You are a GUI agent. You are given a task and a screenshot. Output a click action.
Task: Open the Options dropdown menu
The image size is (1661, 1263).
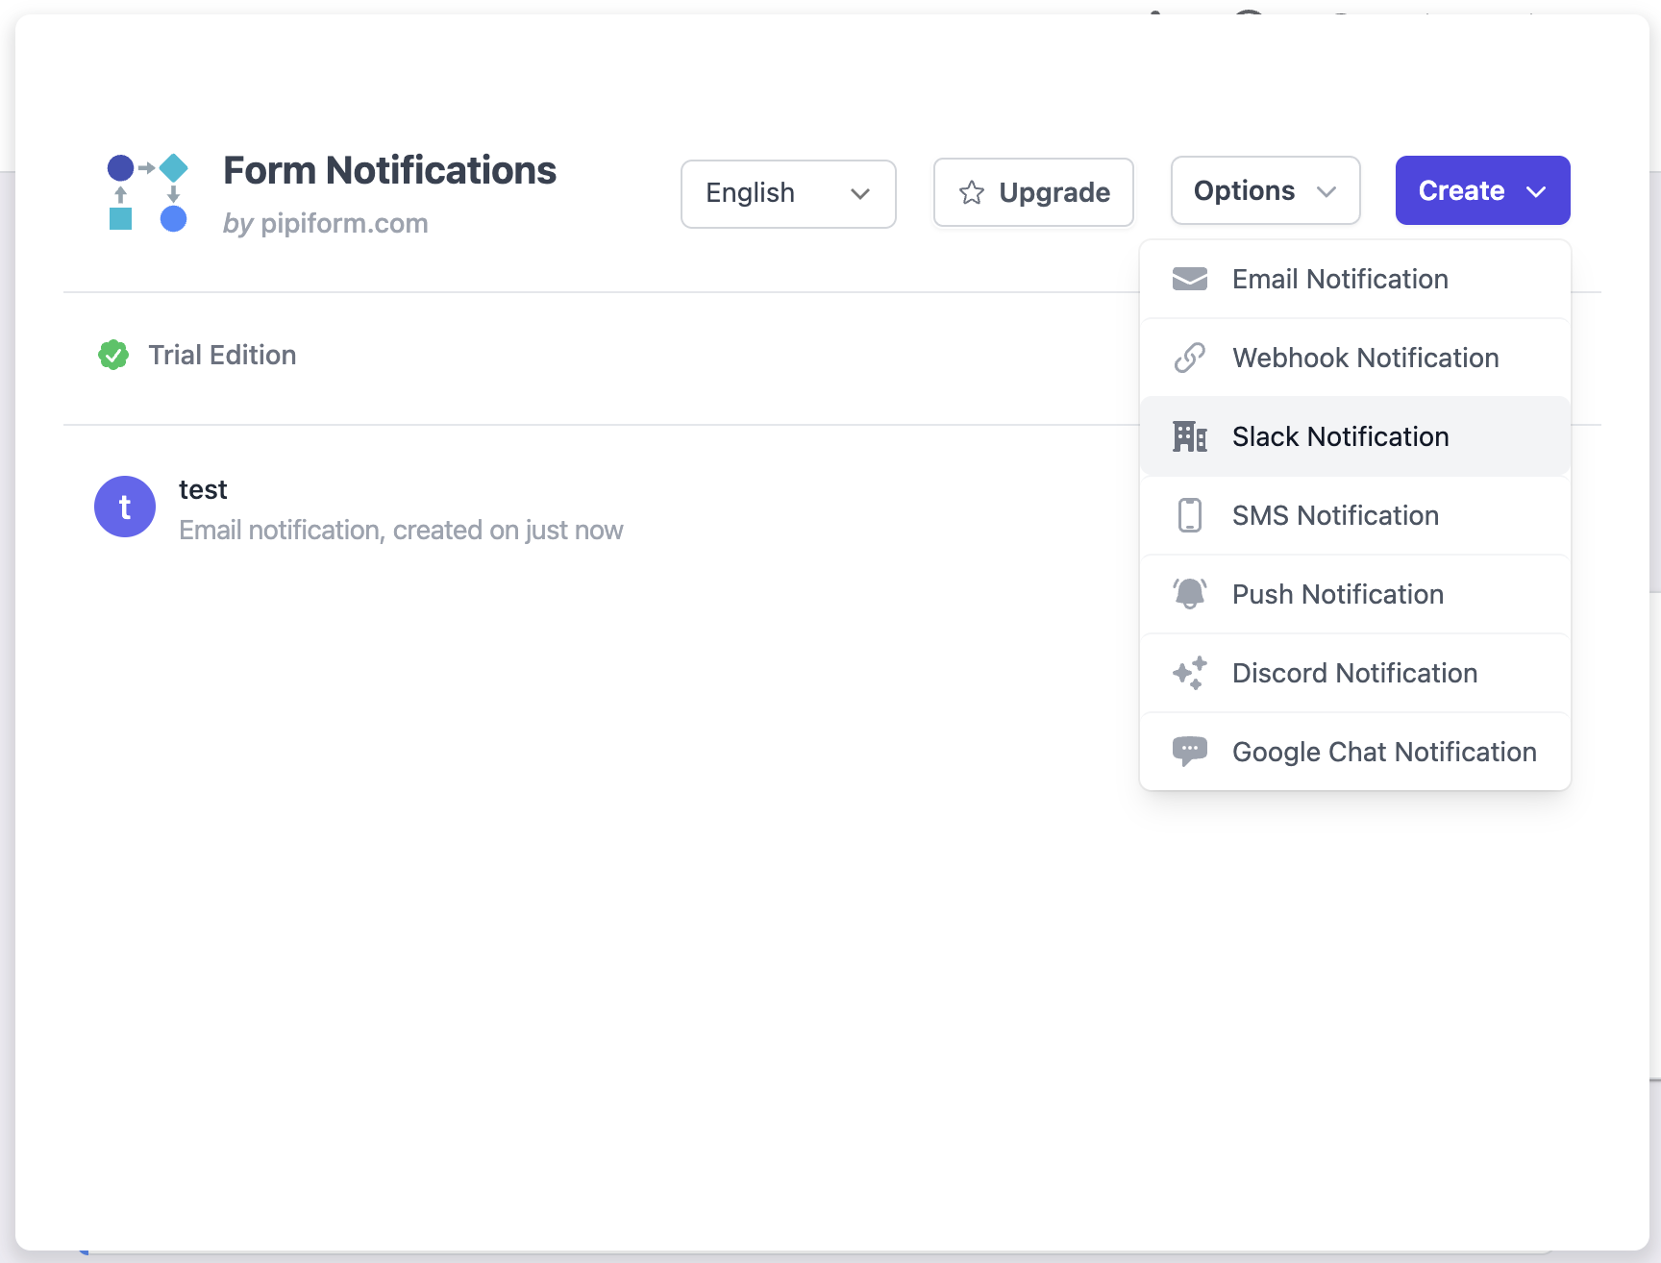point(1264,190)
